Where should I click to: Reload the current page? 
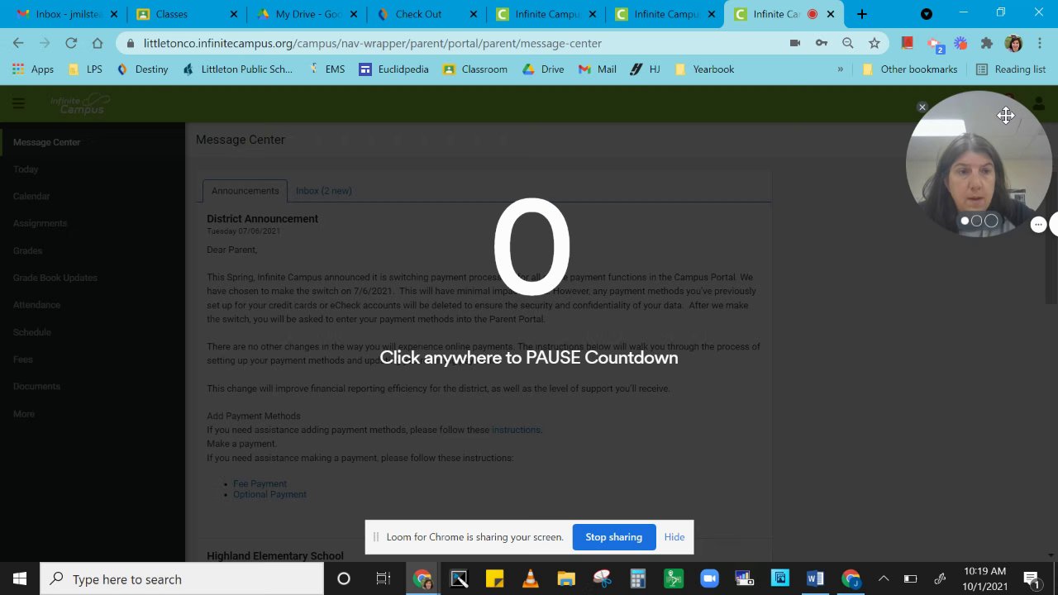tap(71, 43)
